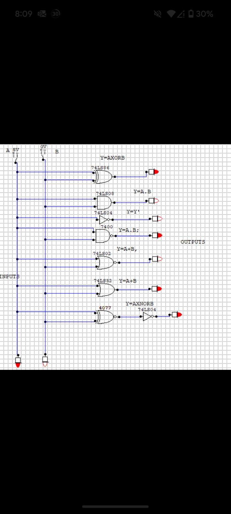Click the 4077 part label
The width and height of the screenshot is (231, 514).
coord(105,308)
